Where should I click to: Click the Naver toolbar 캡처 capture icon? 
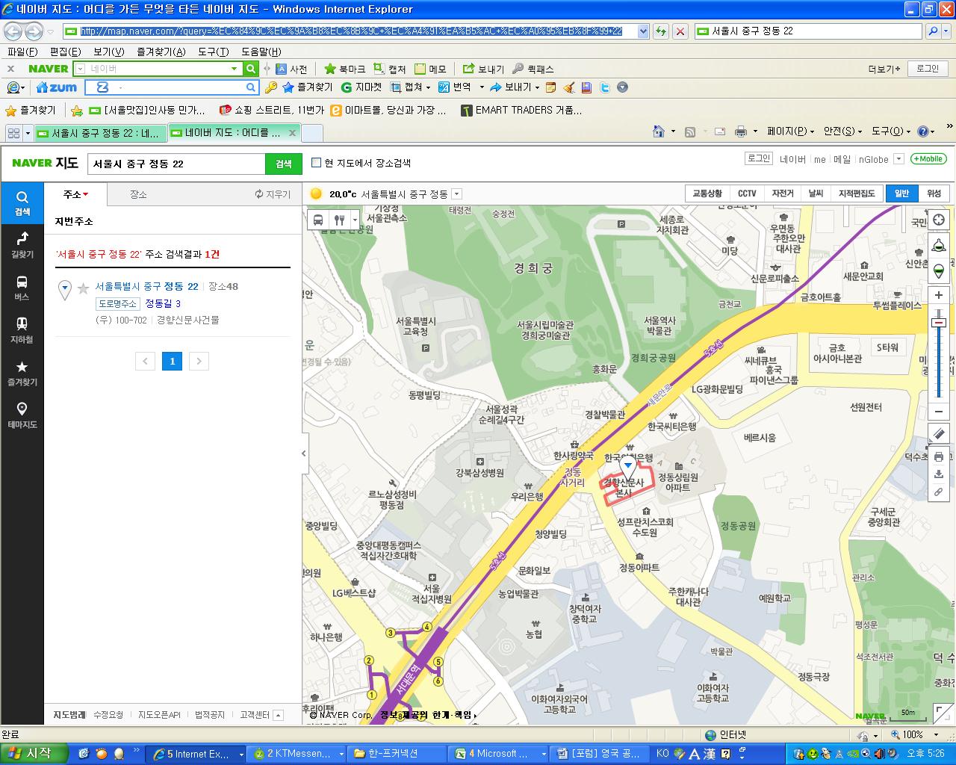coord(390,69)
